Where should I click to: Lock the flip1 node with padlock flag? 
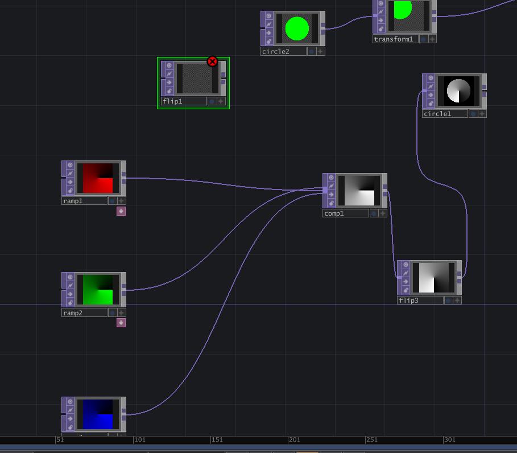click(169, 91)
